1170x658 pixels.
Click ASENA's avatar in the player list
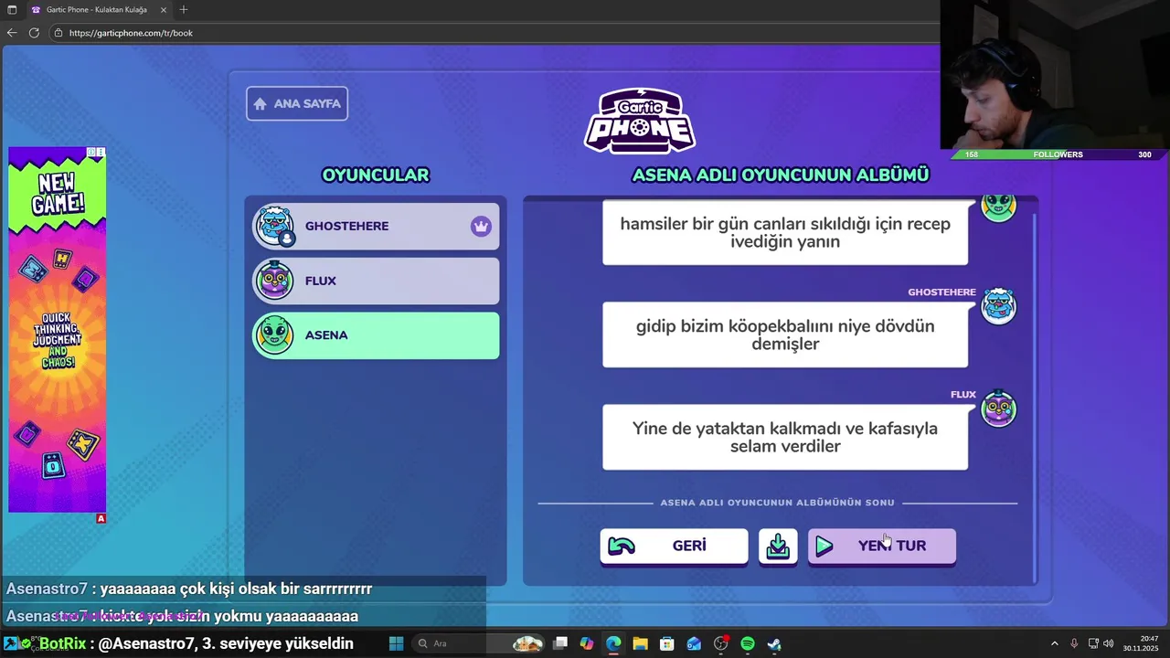click(275, 334)
